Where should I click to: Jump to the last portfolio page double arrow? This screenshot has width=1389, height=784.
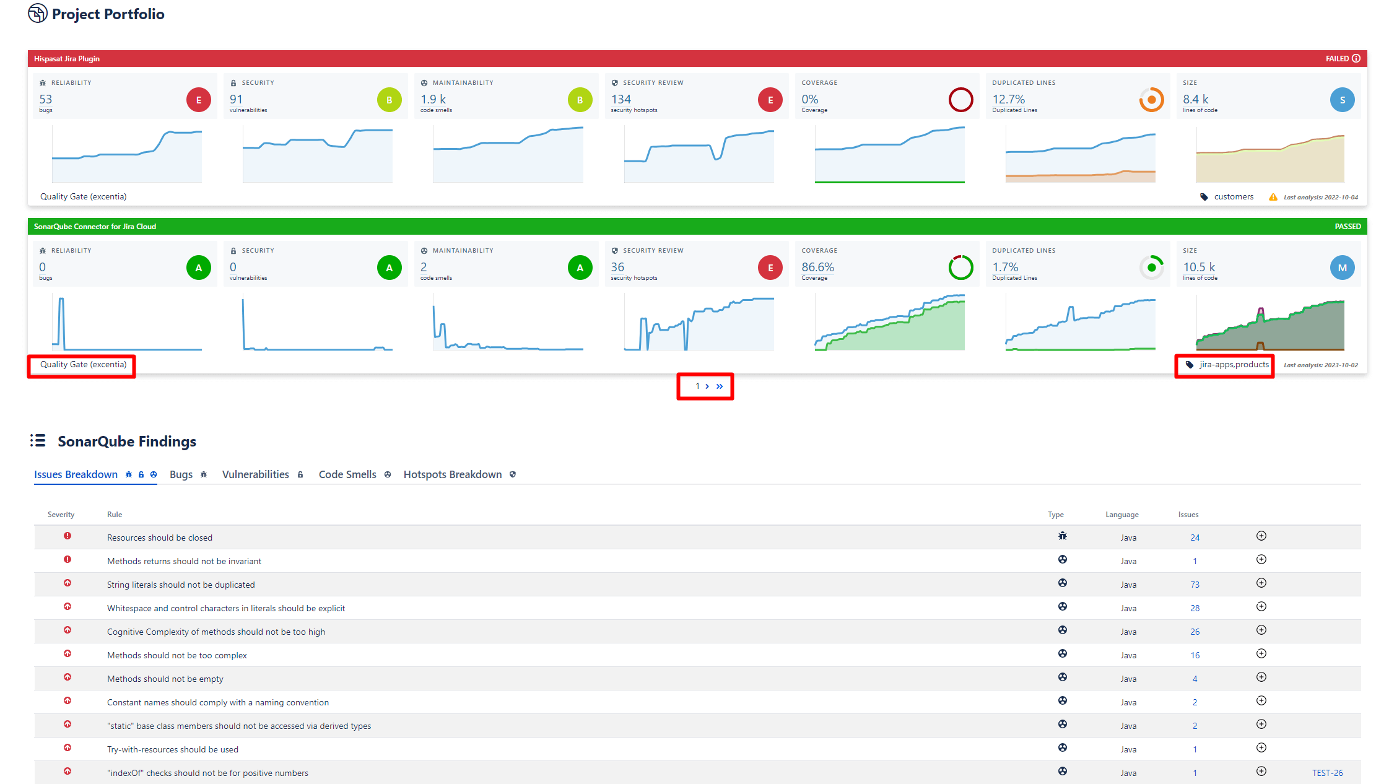pyautogui.click(x=720, y=386)
